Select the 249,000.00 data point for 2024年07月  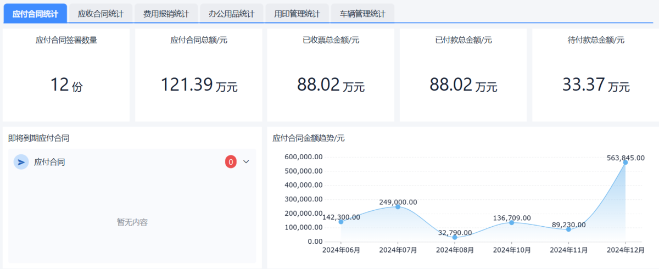[x=398, y=207]
